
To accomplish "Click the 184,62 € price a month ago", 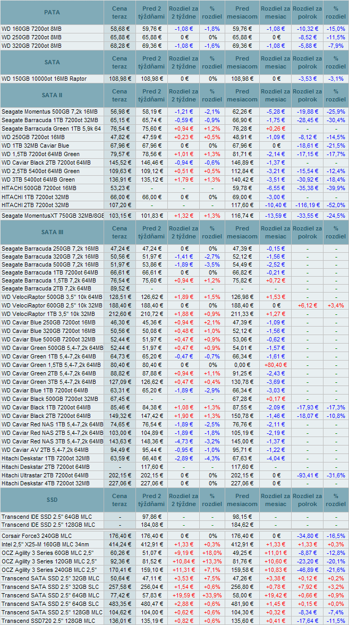I will coord(242,525).
